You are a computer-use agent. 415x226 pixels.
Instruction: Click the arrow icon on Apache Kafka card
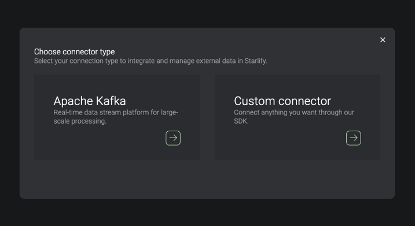[x=173, y=138]
